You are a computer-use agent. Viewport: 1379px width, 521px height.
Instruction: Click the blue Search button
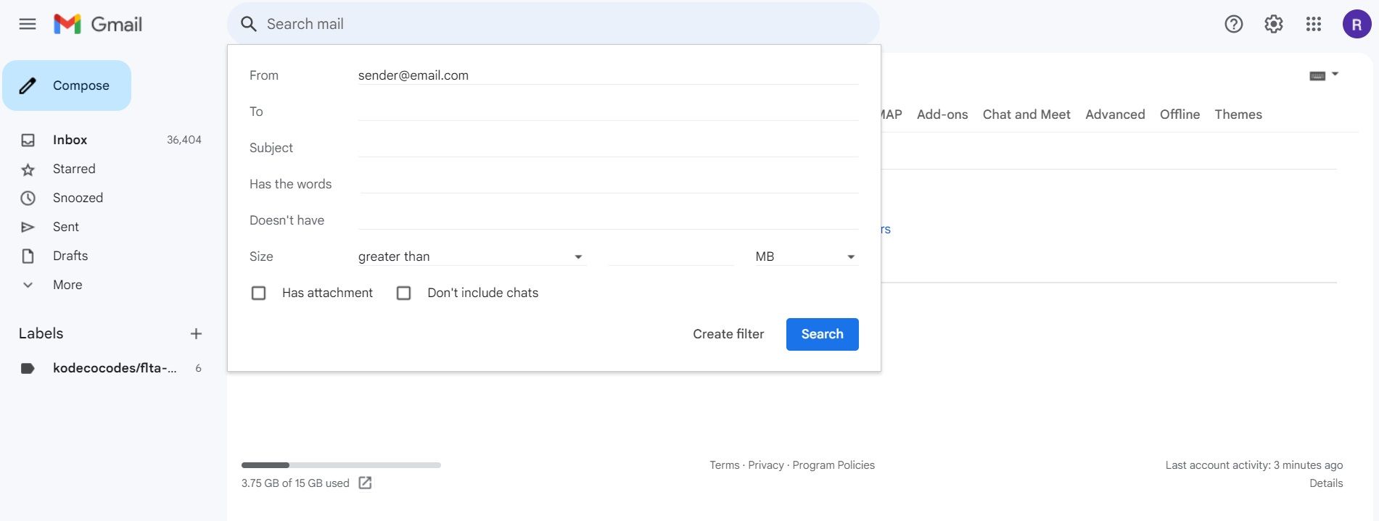pyautogui.click(x=822, y=334)
